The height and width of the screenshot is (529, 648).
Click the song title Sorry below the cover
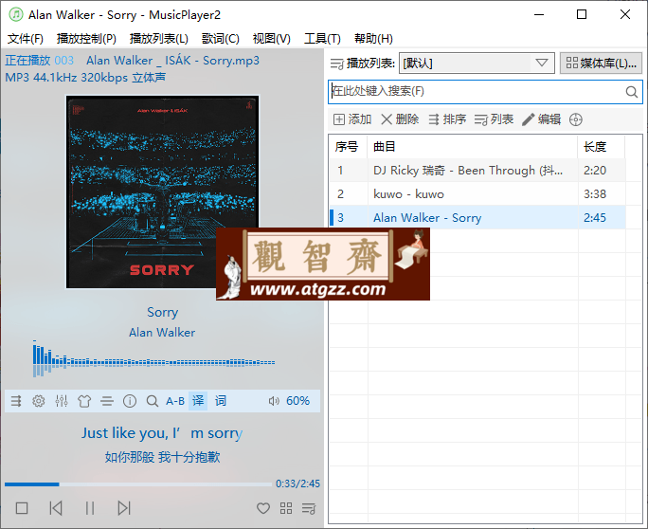162,312
